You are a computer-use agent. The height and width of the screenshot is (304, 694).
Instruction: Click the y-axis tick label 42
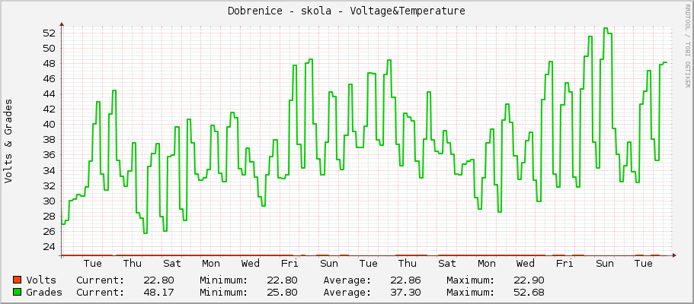pyautogui.click(x=49, y=109)
